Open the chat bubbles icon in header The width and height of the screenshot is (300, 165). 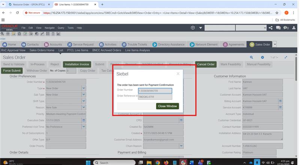click(x=278, y=28)
